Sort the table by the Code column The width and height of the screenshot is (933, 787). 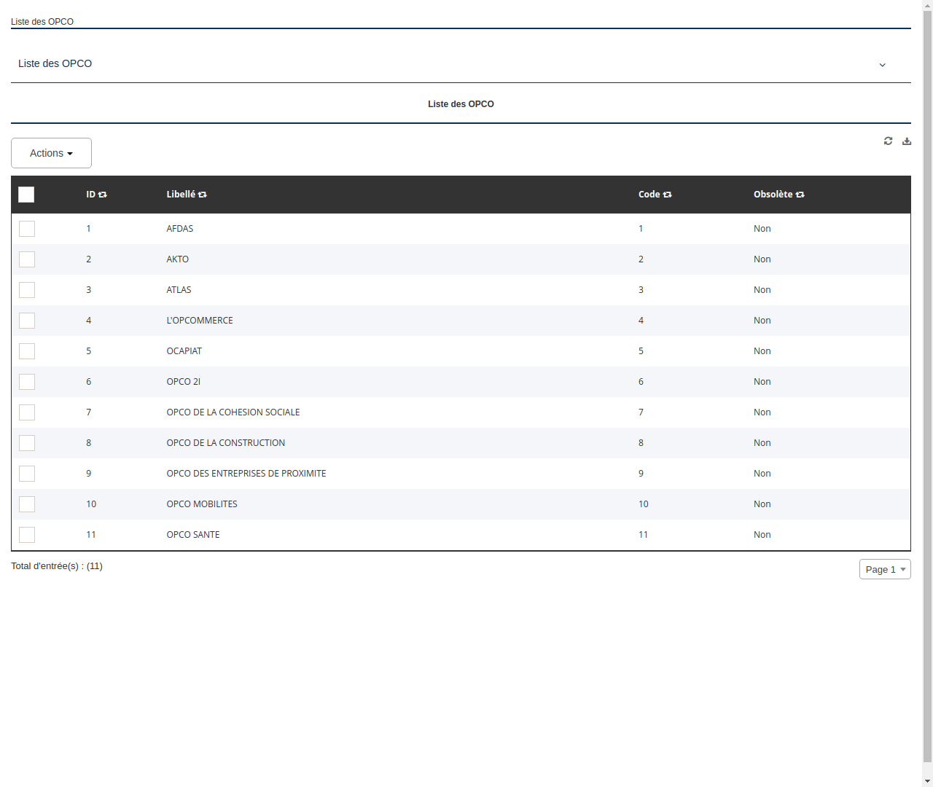tap(668, 195)
